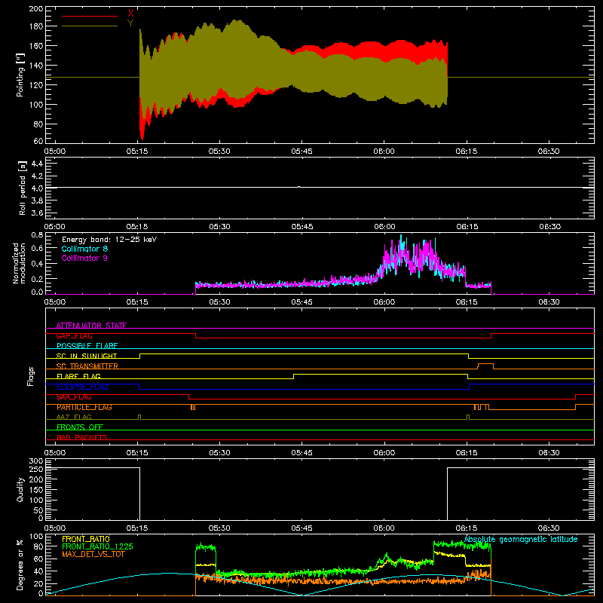The image size is (603, 603).
Task: Select the SC_TRANSMITTER flag label
Action: 87,366
